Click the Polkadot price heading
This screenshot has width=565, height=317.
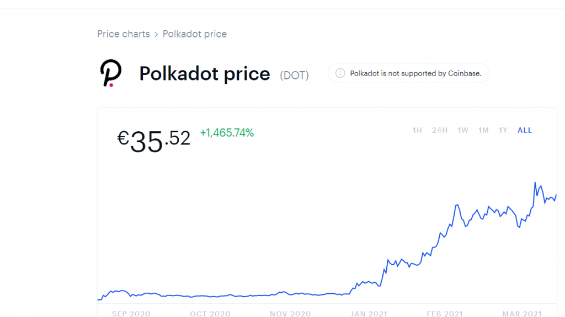pos(205,73)
